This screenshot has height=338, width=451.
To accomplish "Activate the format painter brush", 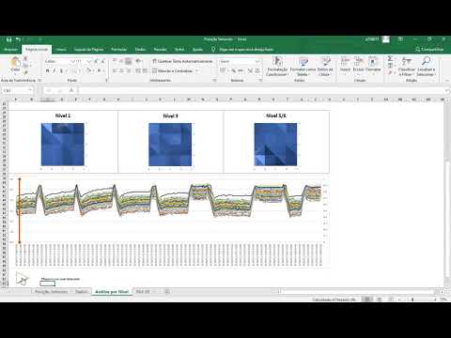I will 26,72.
